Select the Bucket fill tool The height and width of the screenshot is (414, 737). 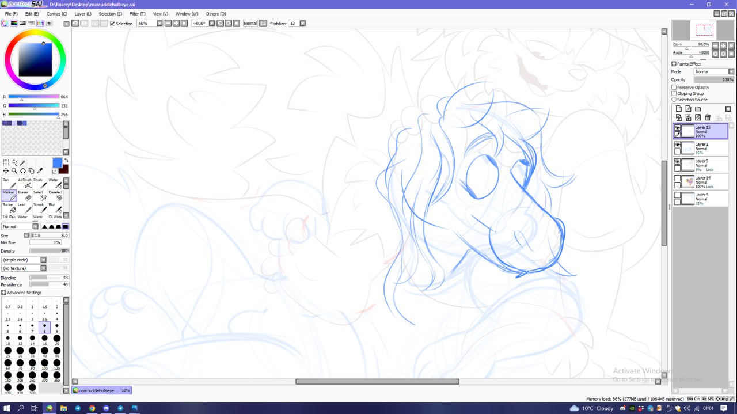click(x=9, y=208)
